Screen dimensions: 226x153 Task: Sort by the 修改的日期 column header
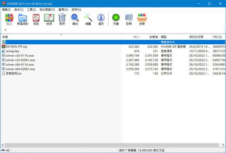(x=199, y=37)
